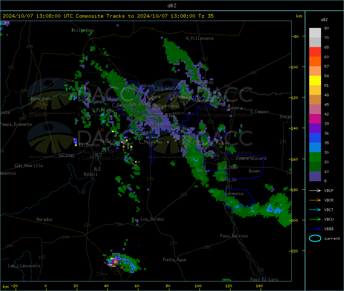Click the 'El_Desvio' map label
This screenshot has width=344, height=291.
(89, 145)
